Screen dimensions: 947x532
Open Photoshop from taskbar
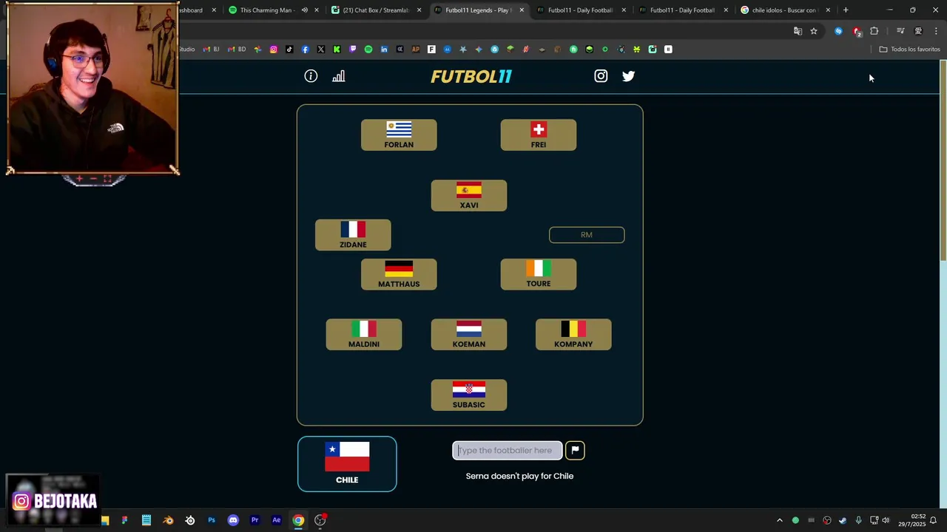pos(212,520)
